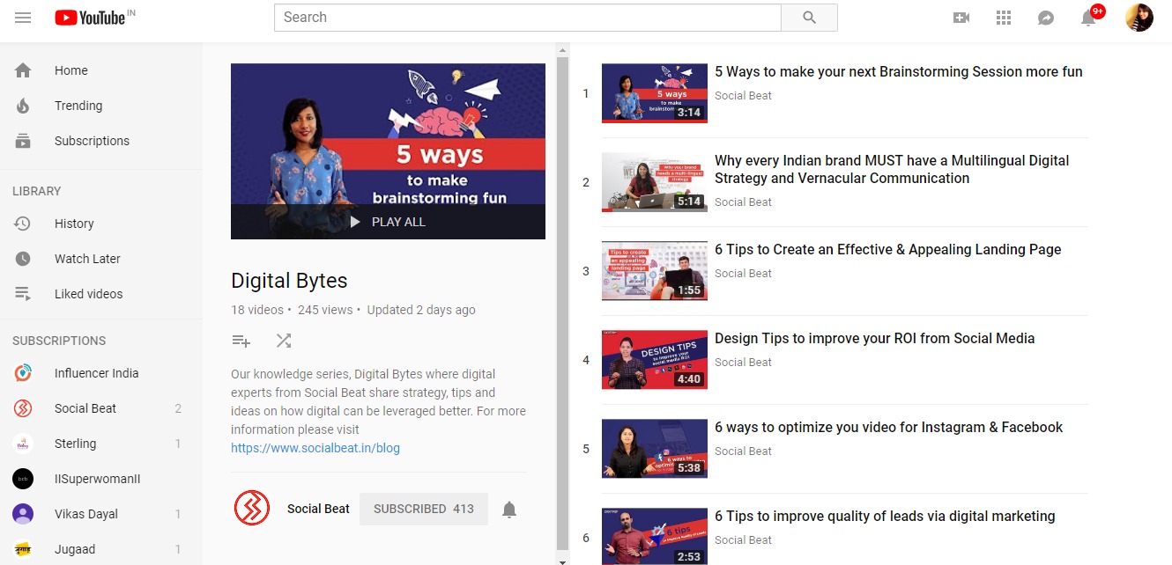
Task: Click the playlist panel vertical scrollbar
Action: (563, 304)
